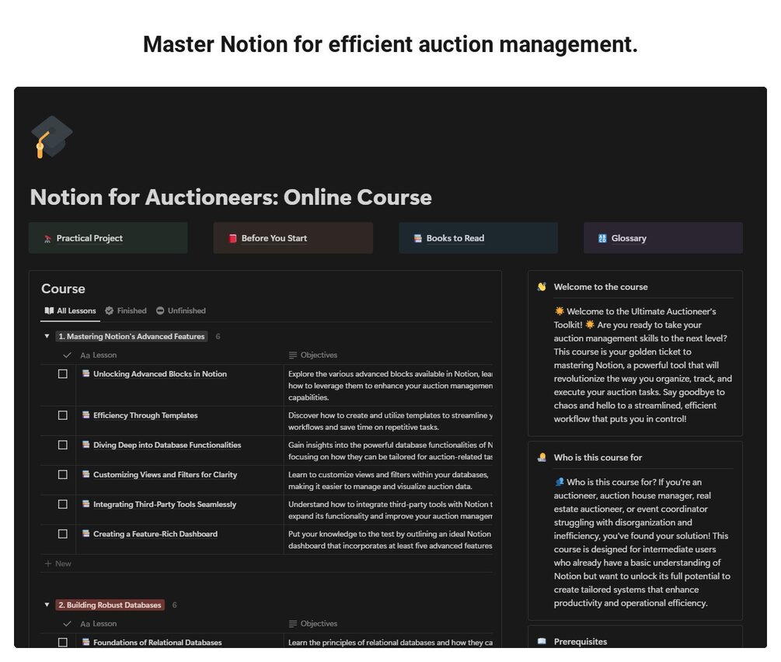This screenshot has height=662, width=781.
Task: Click the checkmark column icon in second group header
Action: click(x=68, y=624)
